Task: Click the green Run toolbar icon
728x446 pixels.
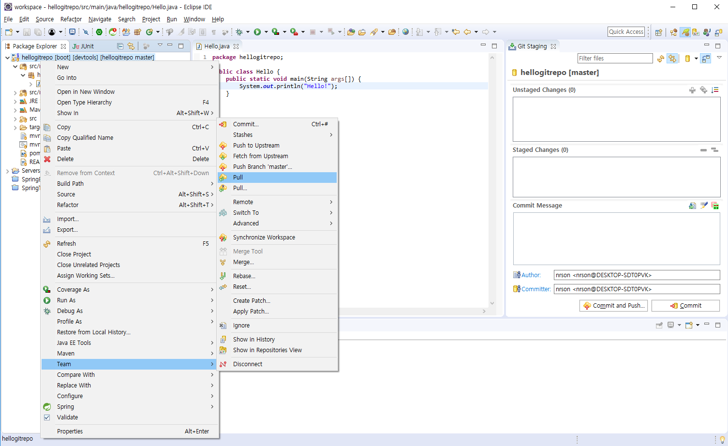Action: tap(257, 32)
